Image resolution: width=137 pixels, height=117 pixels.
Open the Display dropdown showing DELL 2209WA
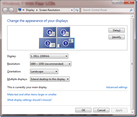[49, 56]
